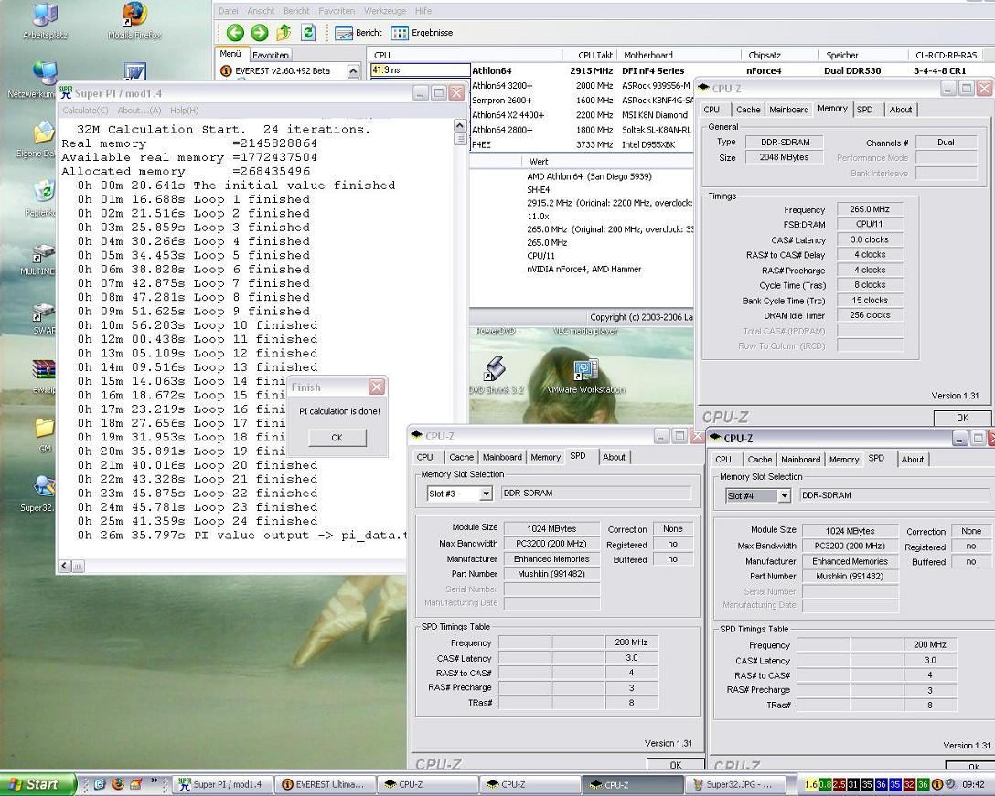Expand quick launch overflow chevron
The height and width of the screenshot is (796, 995).
pos(155,780)
